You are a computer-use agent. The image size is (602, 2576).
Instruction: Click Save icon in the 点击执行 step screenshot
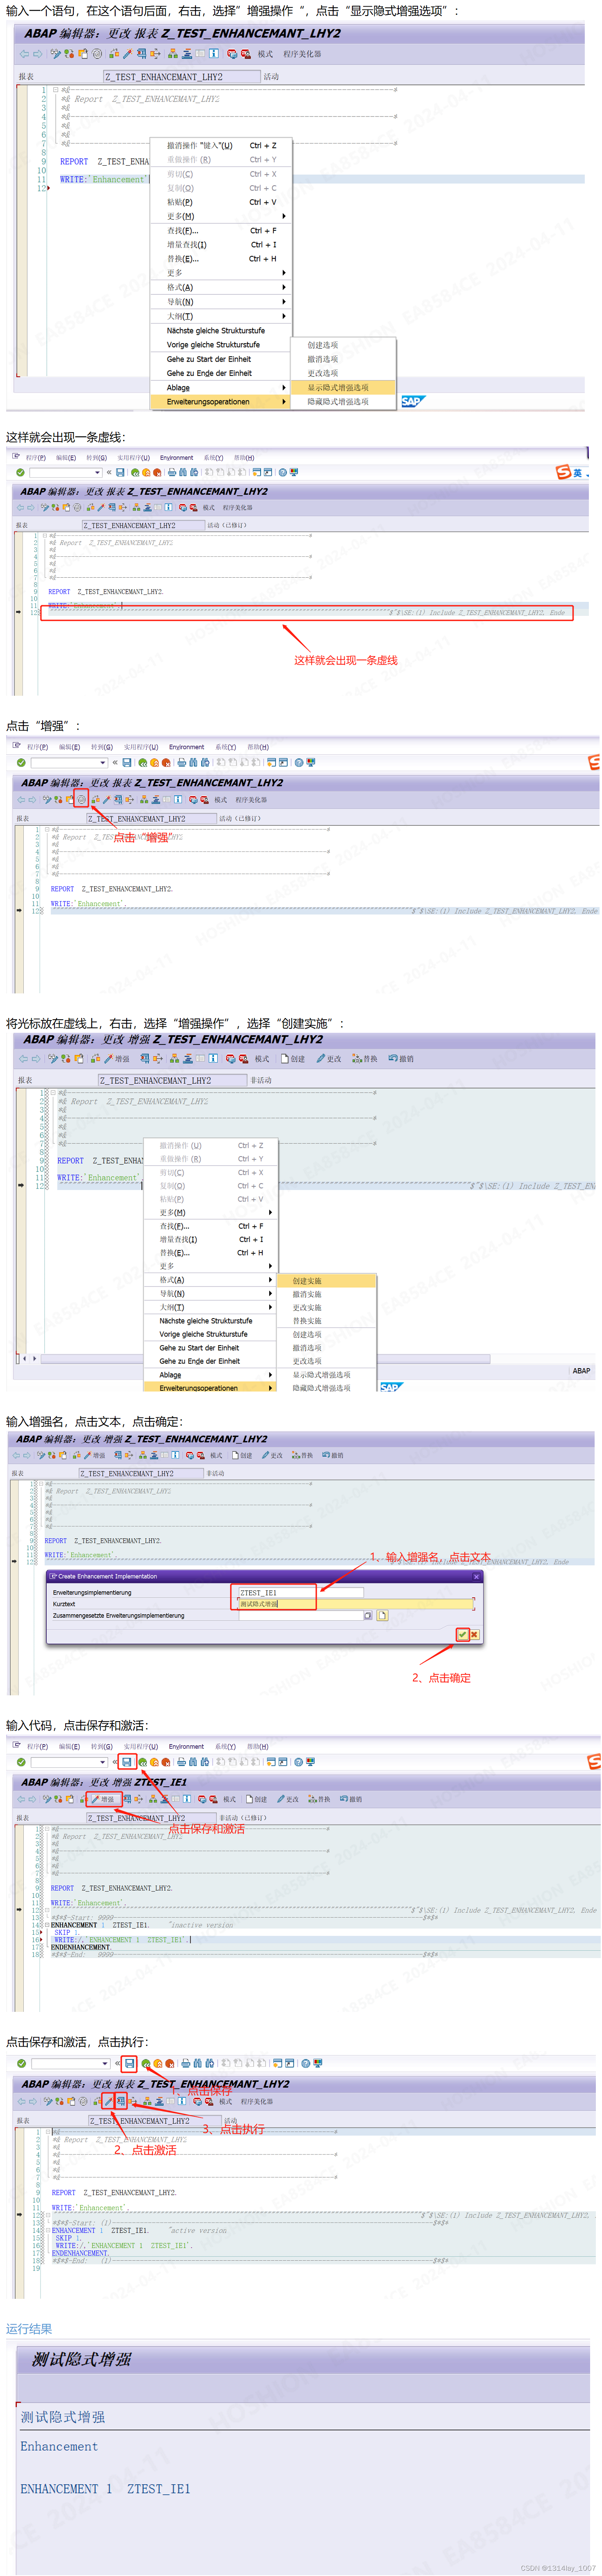pyautogui.click(x=129, y=2063)
